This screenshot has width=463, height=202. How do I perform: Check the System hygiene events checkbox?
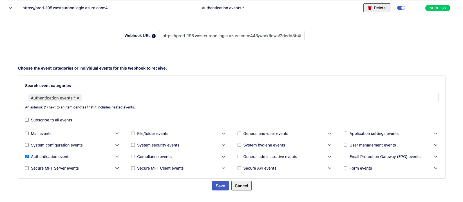click(240, 145)
